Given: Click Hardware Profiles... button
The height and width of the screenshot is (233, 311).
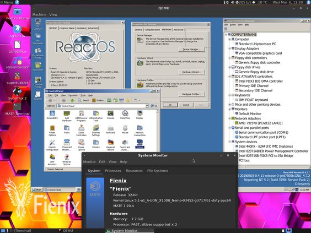Looking at the screenshot, I should pyautogui.click(x=191, y=94).
